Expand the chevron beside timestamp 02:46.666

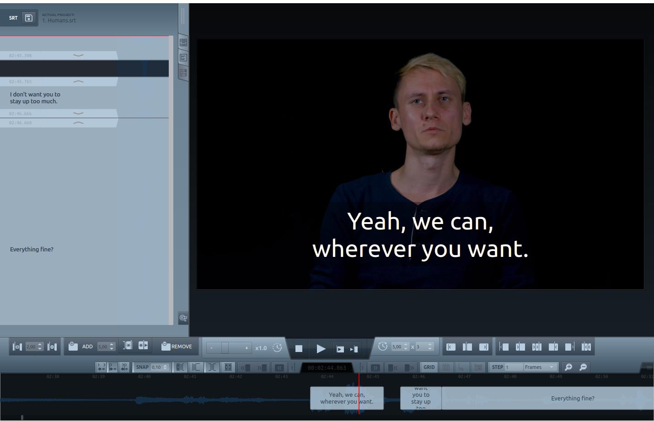(79, 113)
